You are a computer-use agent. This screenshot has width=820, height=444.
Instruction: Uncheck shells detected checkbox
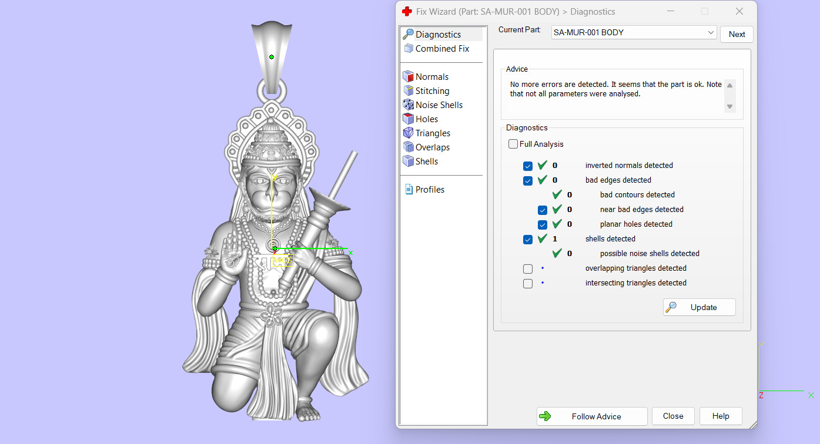[528, 240]
